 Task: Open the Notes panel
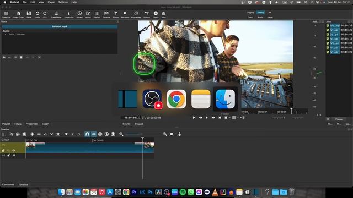pyautogui.click(x=88, y=15)
